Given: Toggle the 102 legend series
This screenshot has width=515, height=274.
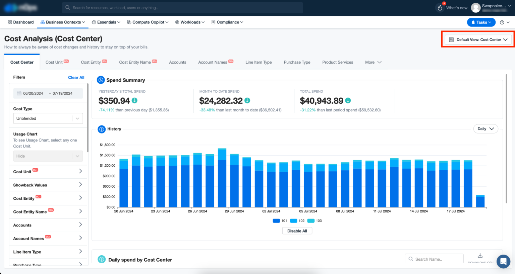Looking at the screenshot, I should pos(297,221).
